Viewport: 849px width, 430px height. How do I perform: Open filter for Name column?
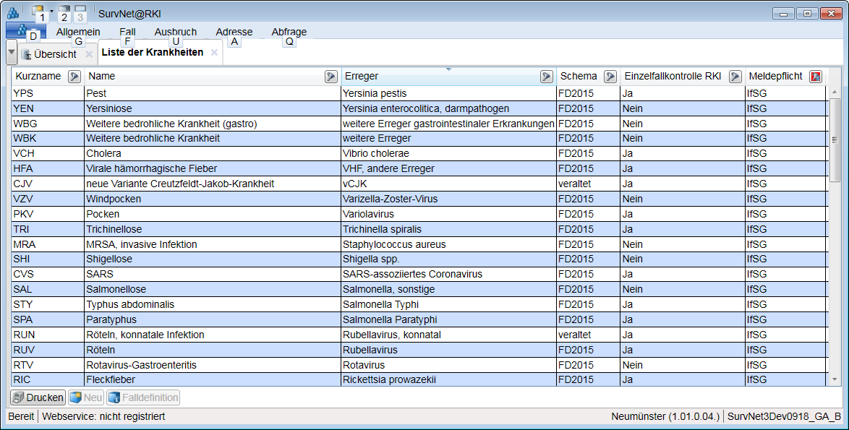click(x=330, y=77)
